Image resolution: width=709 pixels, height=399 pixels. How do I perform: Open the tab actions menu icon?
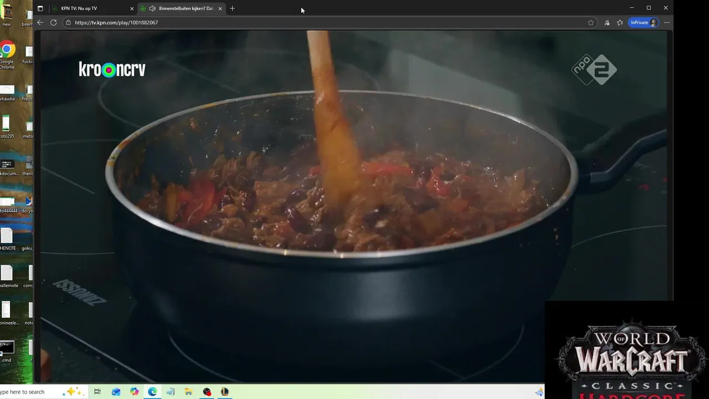(40, 8)
